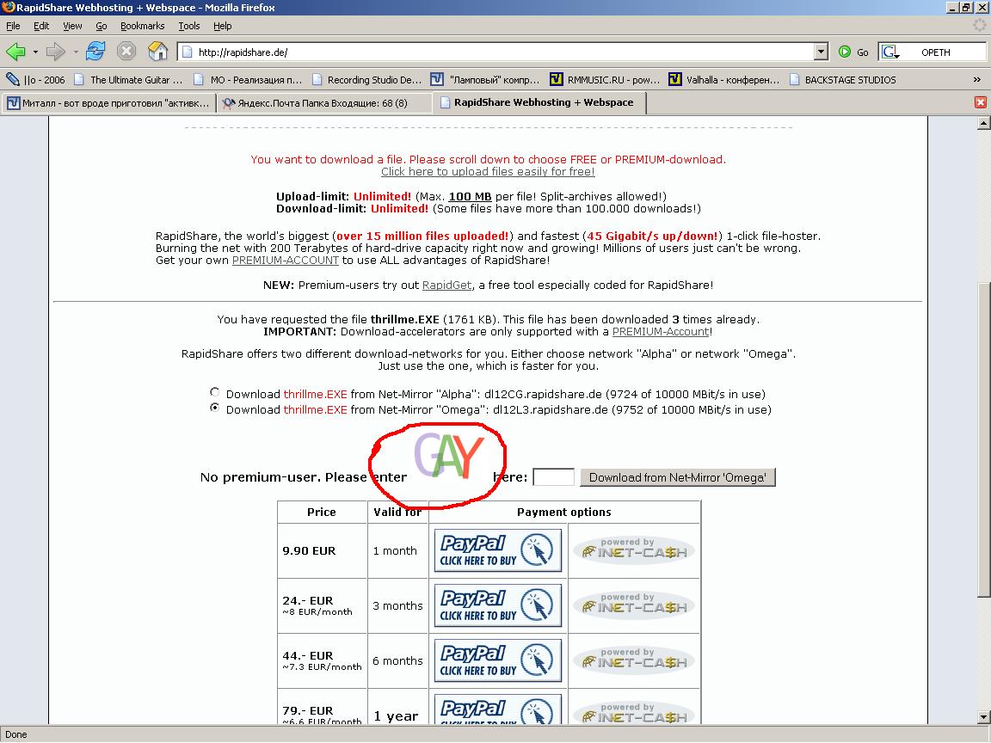Open the Tools menu
This screenshot has height=743, width=991.
(189, 26)
